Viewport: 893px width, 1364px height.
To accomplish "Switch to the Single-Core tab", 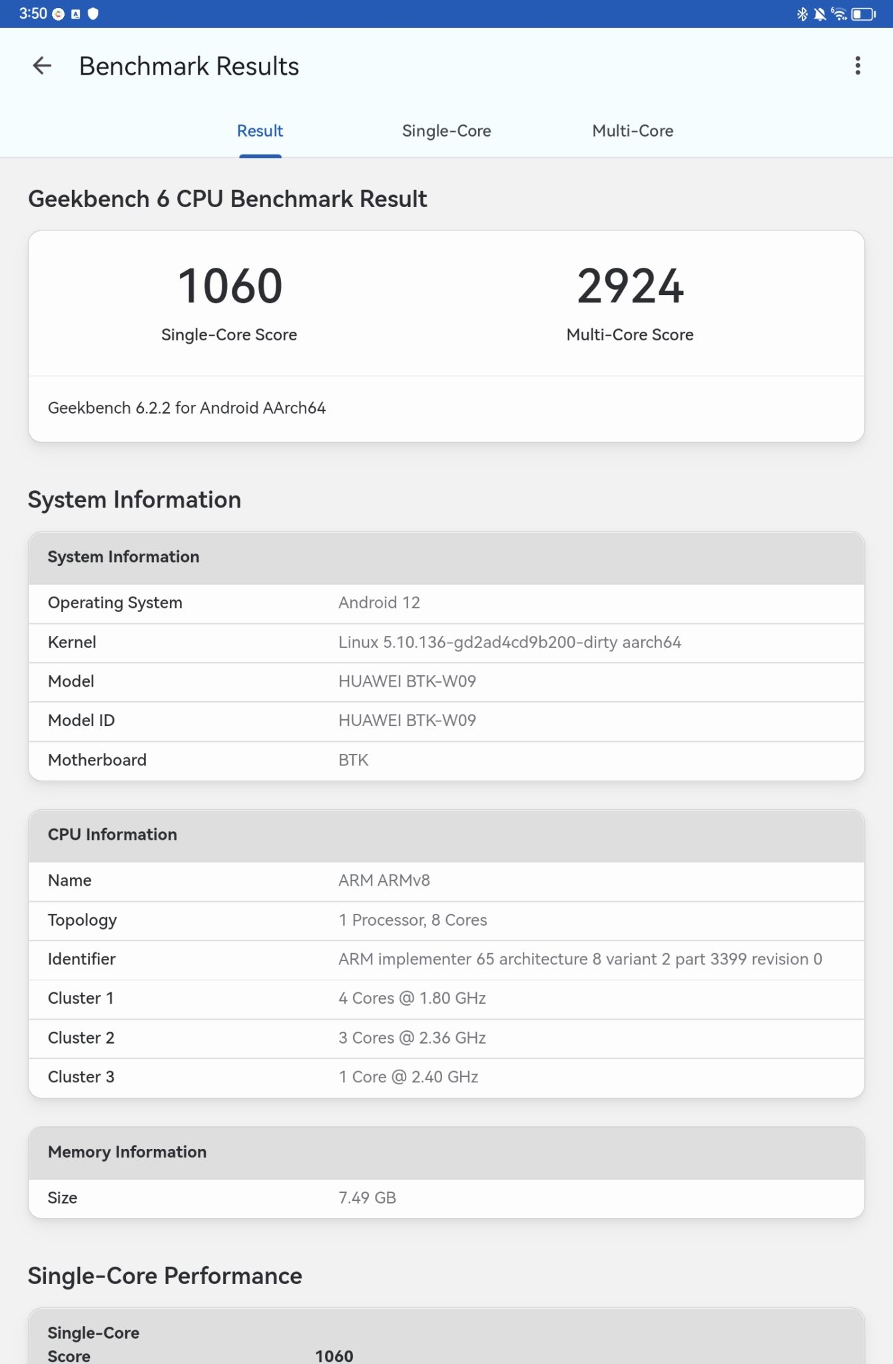I will 446,131.
